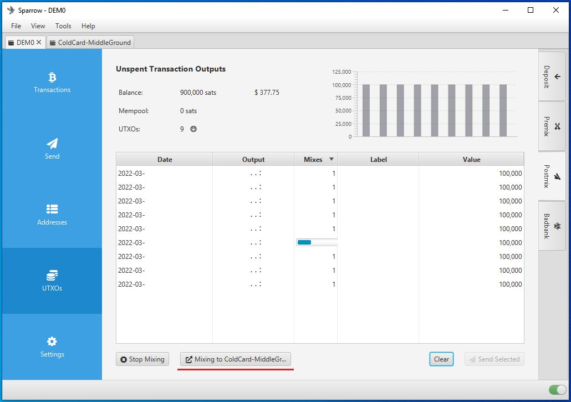Open the Send sidebar section
The image size is (571, 402).
point(52,149)
